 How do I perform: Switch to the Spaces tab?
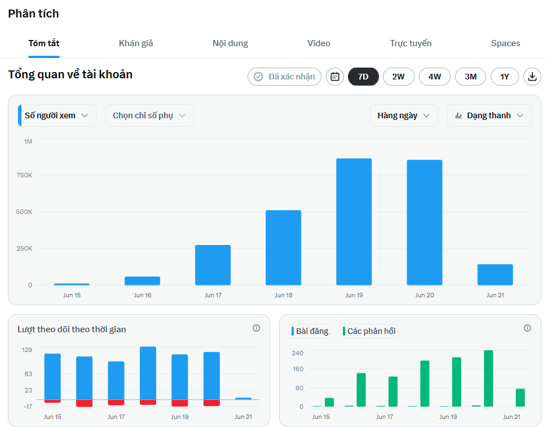click(505, 43)
